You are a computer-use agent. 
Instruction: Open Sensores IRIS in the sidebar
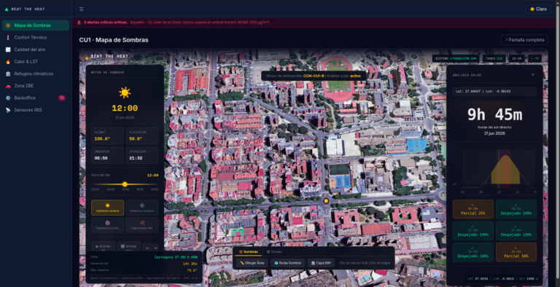click(35, 110)
